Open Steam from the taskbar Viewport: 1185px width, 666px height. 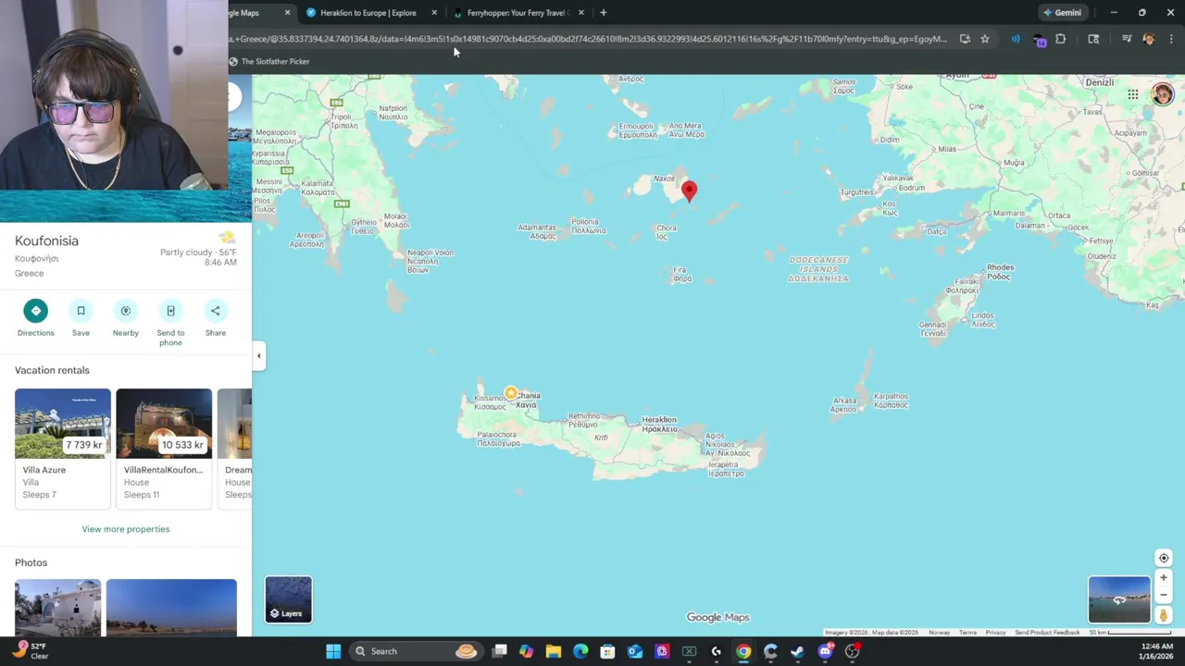798,651
